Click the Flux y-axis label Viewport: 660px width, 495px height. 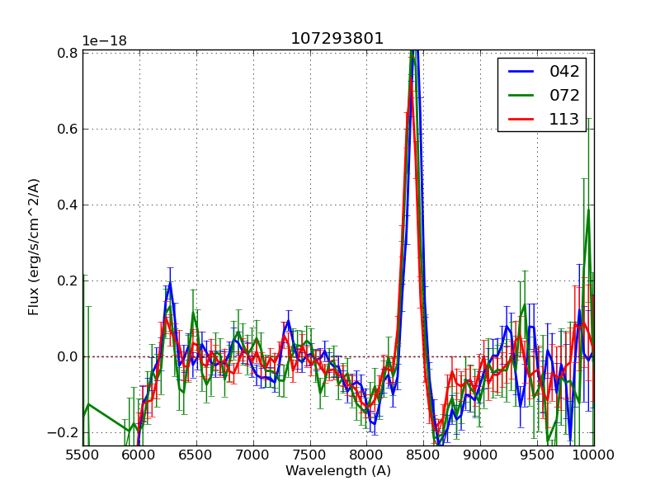click(34, 247)
